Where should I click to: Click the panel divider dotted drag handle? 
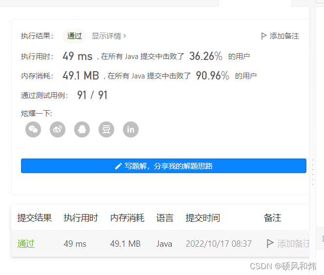pyautogui.click(x=312, y=172)
